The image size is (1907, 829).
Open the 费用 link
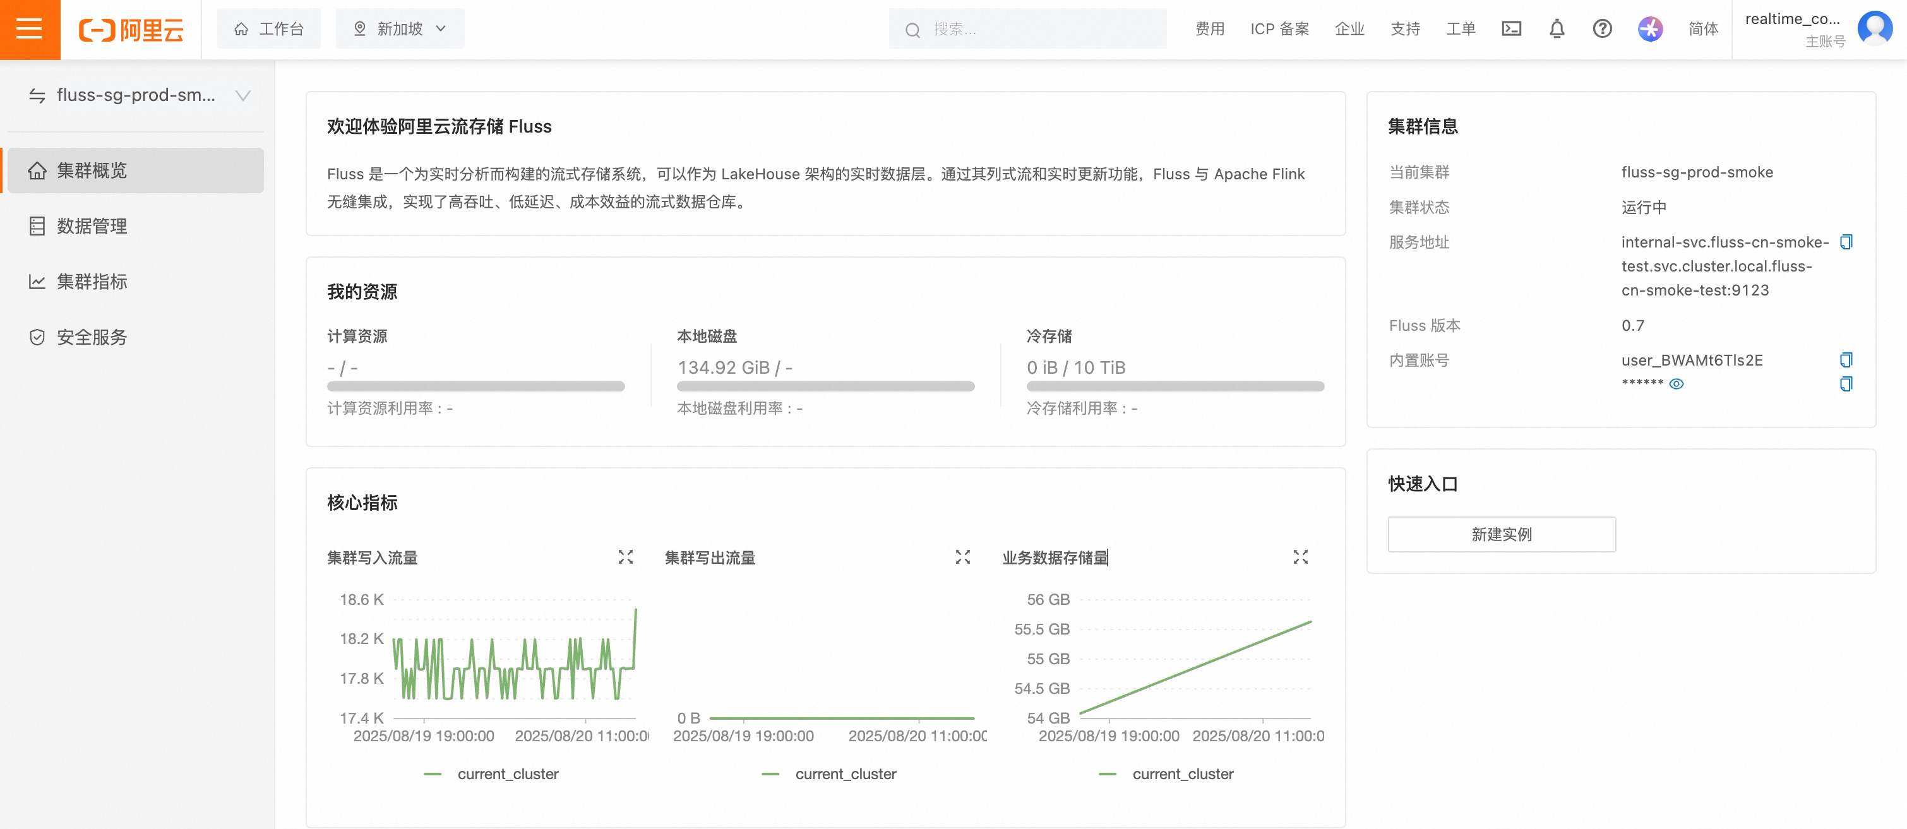pos(1210,29)
